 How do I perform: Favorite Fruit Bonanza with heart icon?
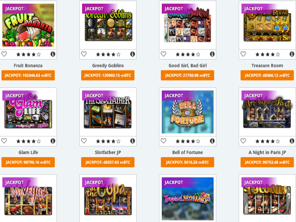click(x=4, y=54)
